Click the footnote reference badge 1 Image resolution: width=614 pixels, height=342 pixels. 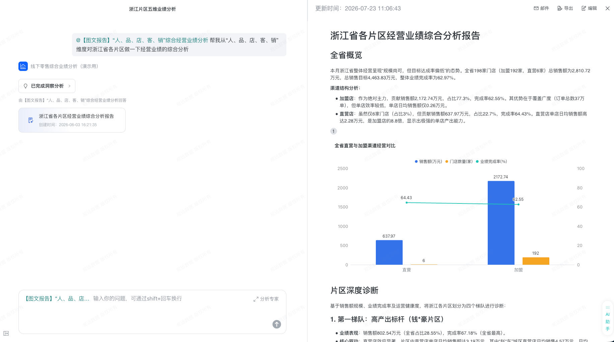coord(333,131)
